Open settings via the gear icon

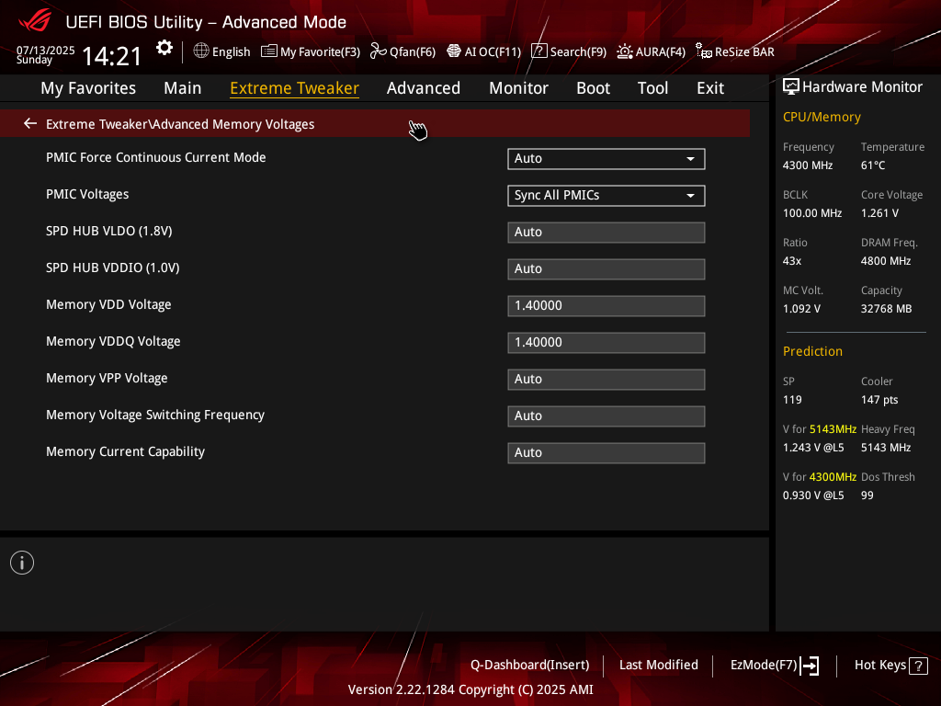164,48
